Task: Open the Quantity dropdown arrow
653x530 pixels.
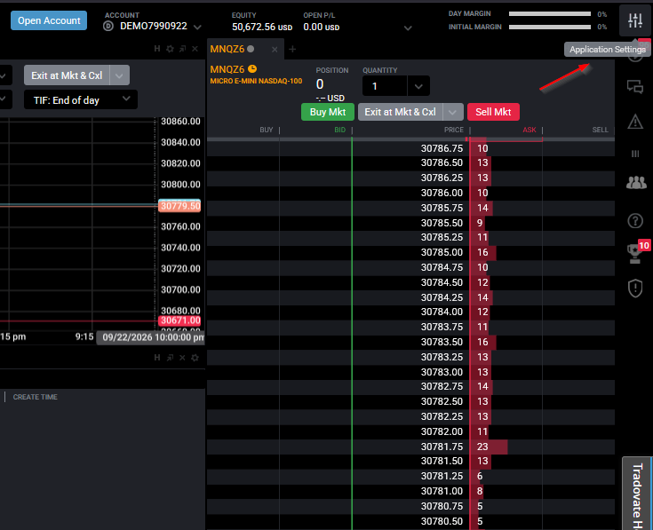Action: [418, 86]
